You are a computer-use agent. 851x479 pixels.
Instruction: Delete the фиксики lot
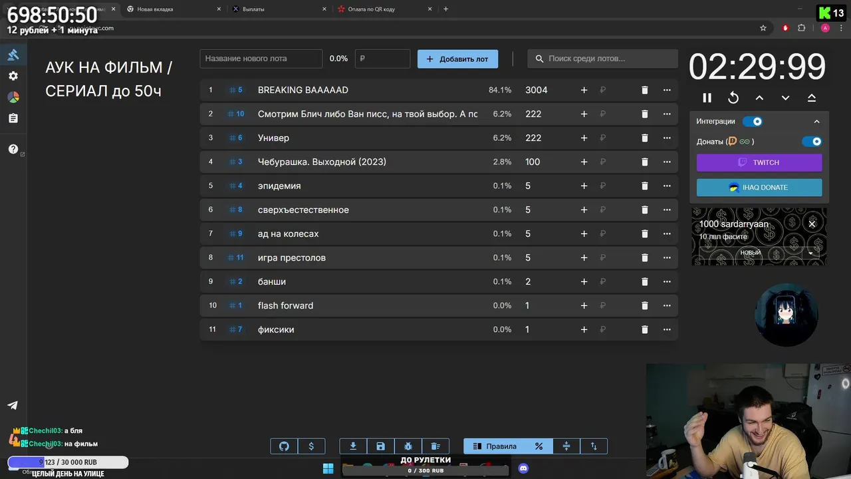(644, 329)
